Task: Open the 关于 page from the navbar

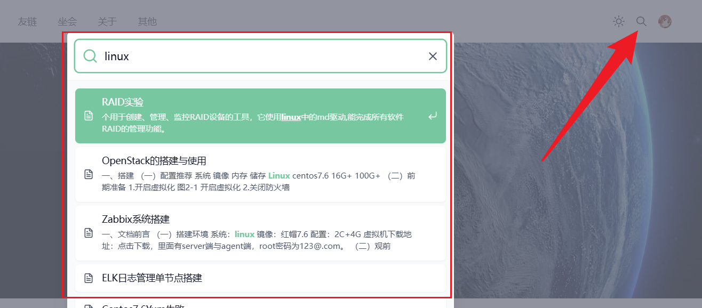Action: point(107,22)
